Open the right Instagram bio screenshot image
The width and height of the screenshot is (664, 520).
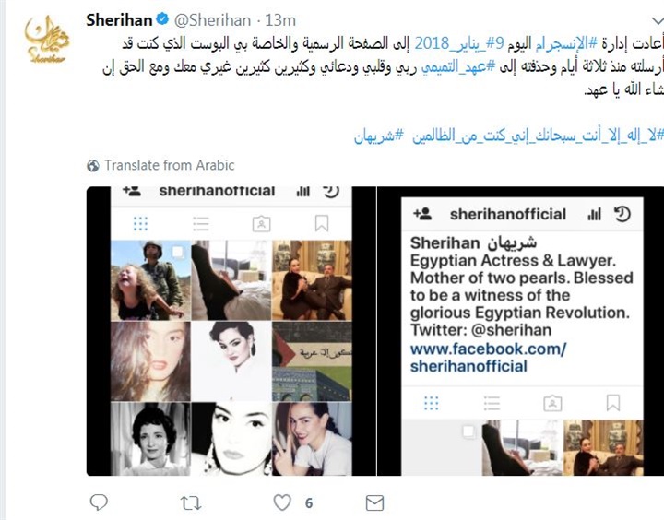[x=521, y=331]
